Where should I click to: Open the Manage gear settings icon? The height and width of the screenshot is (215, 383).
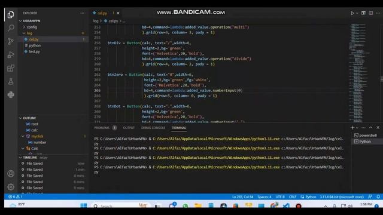click(11, 187)
